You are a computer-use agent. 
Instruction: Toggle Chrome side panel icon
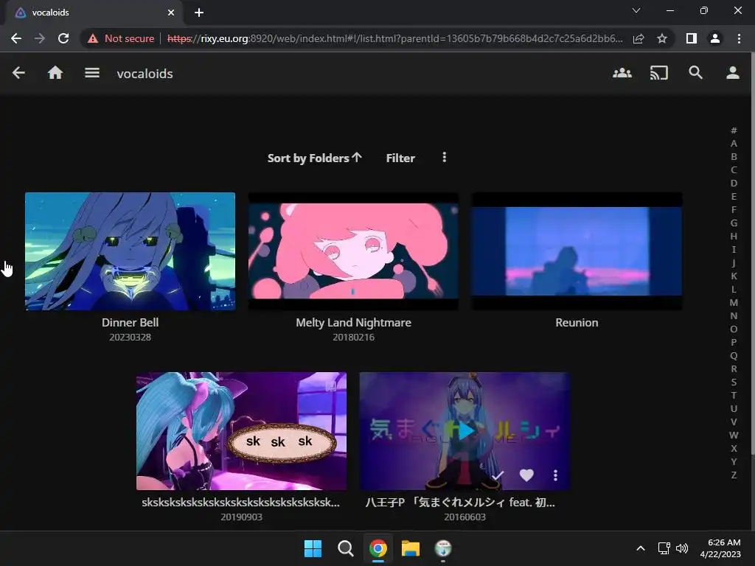(692, 38)
